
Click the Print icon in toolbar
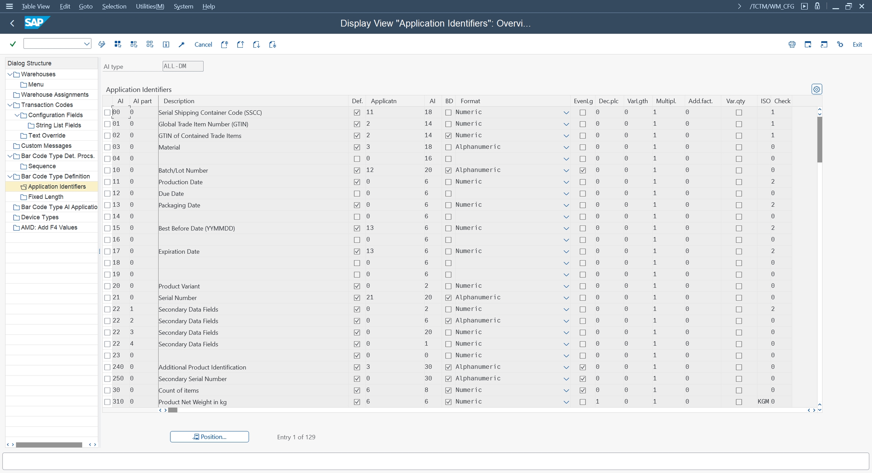(x=792, y=44)
